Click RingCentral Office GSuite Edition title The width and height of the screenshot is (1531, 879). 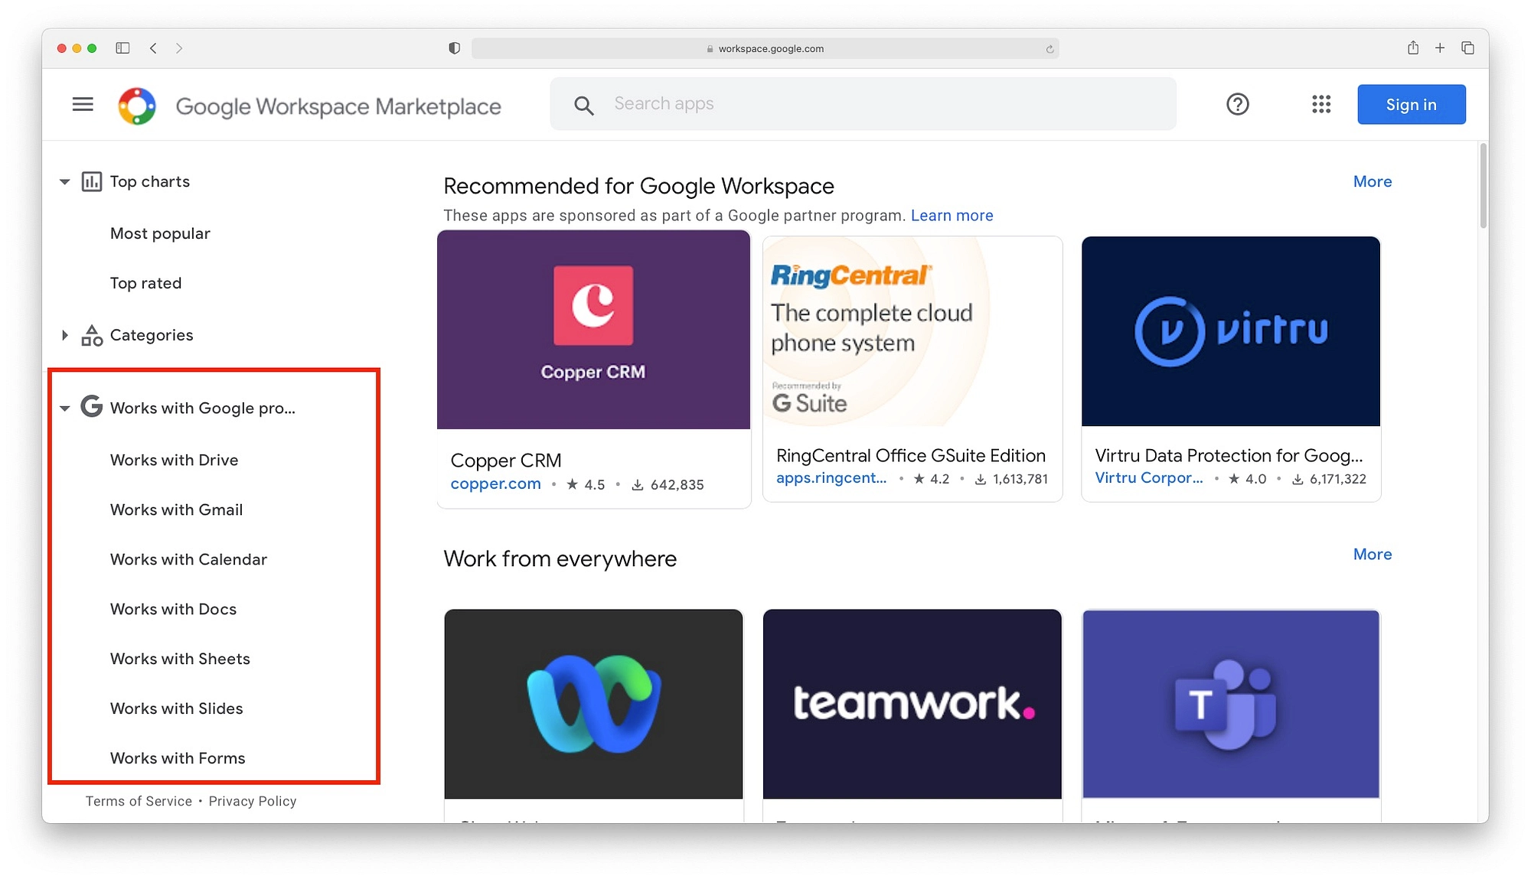click(910, 456)
